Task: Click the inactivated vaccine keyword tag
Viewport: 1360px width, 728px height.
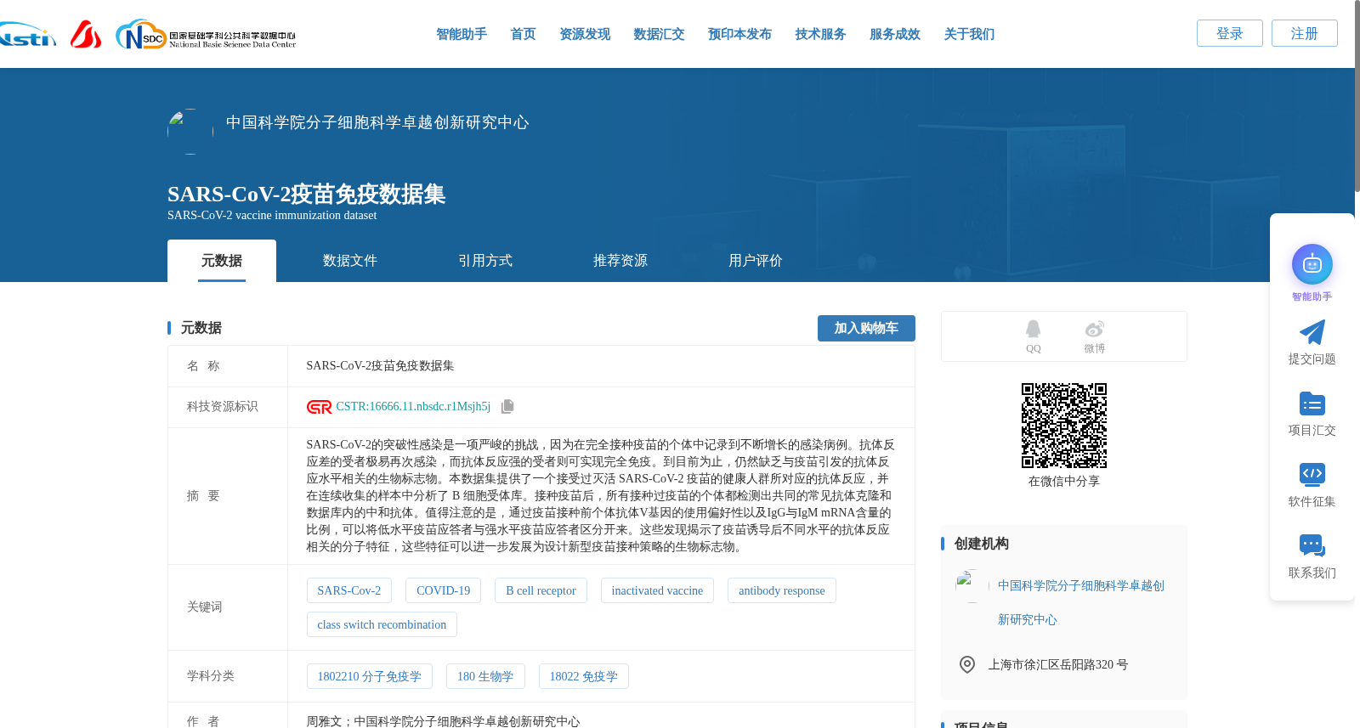Action: (x=657, y=590)
